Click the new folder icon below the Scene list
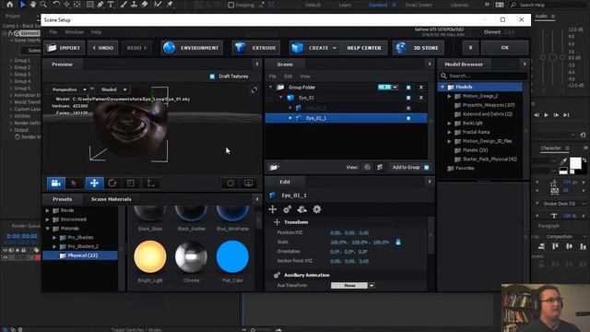 pyautogui.click(x=274, y=167)
